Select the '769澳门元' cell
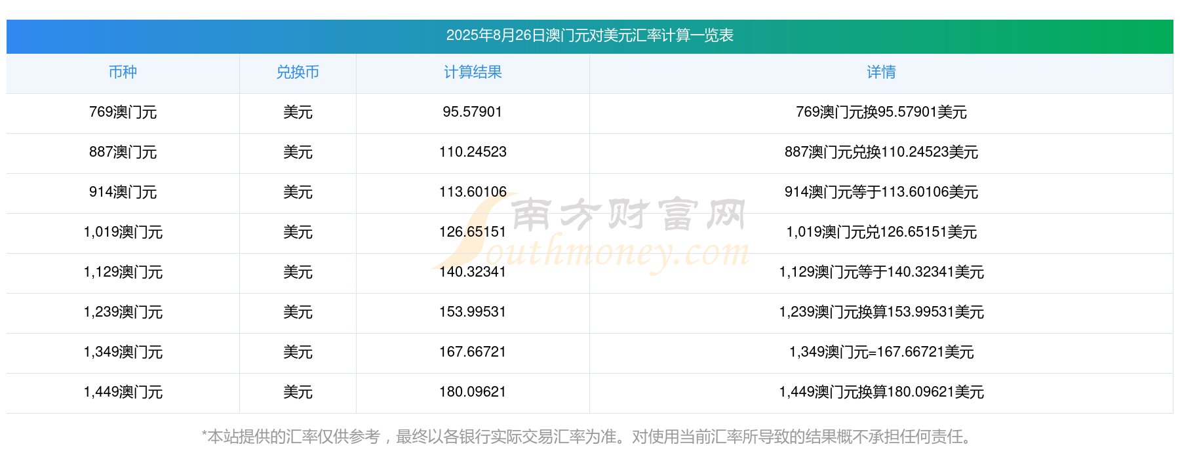This screenshot has height=472, width=1180. tap(123, 112)
